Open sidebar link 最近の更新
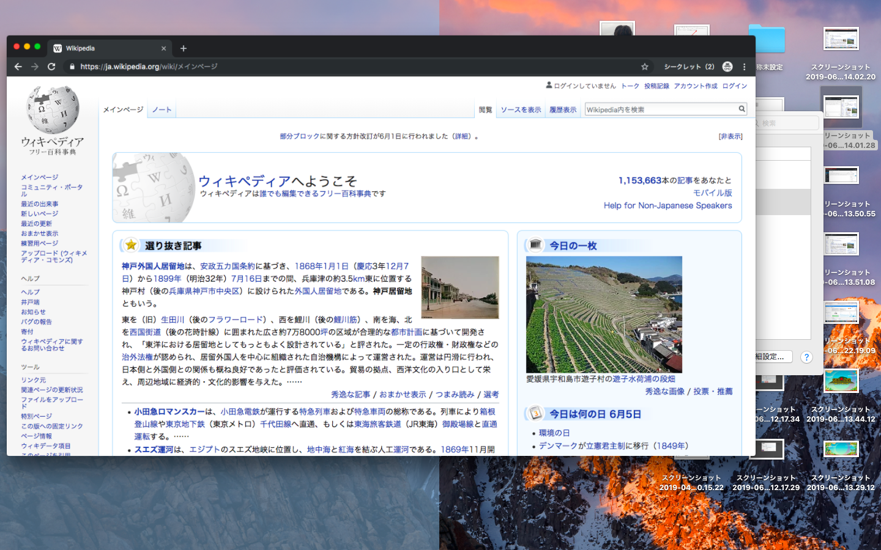The width and height of the screenshot is (881, 550). 37,224
